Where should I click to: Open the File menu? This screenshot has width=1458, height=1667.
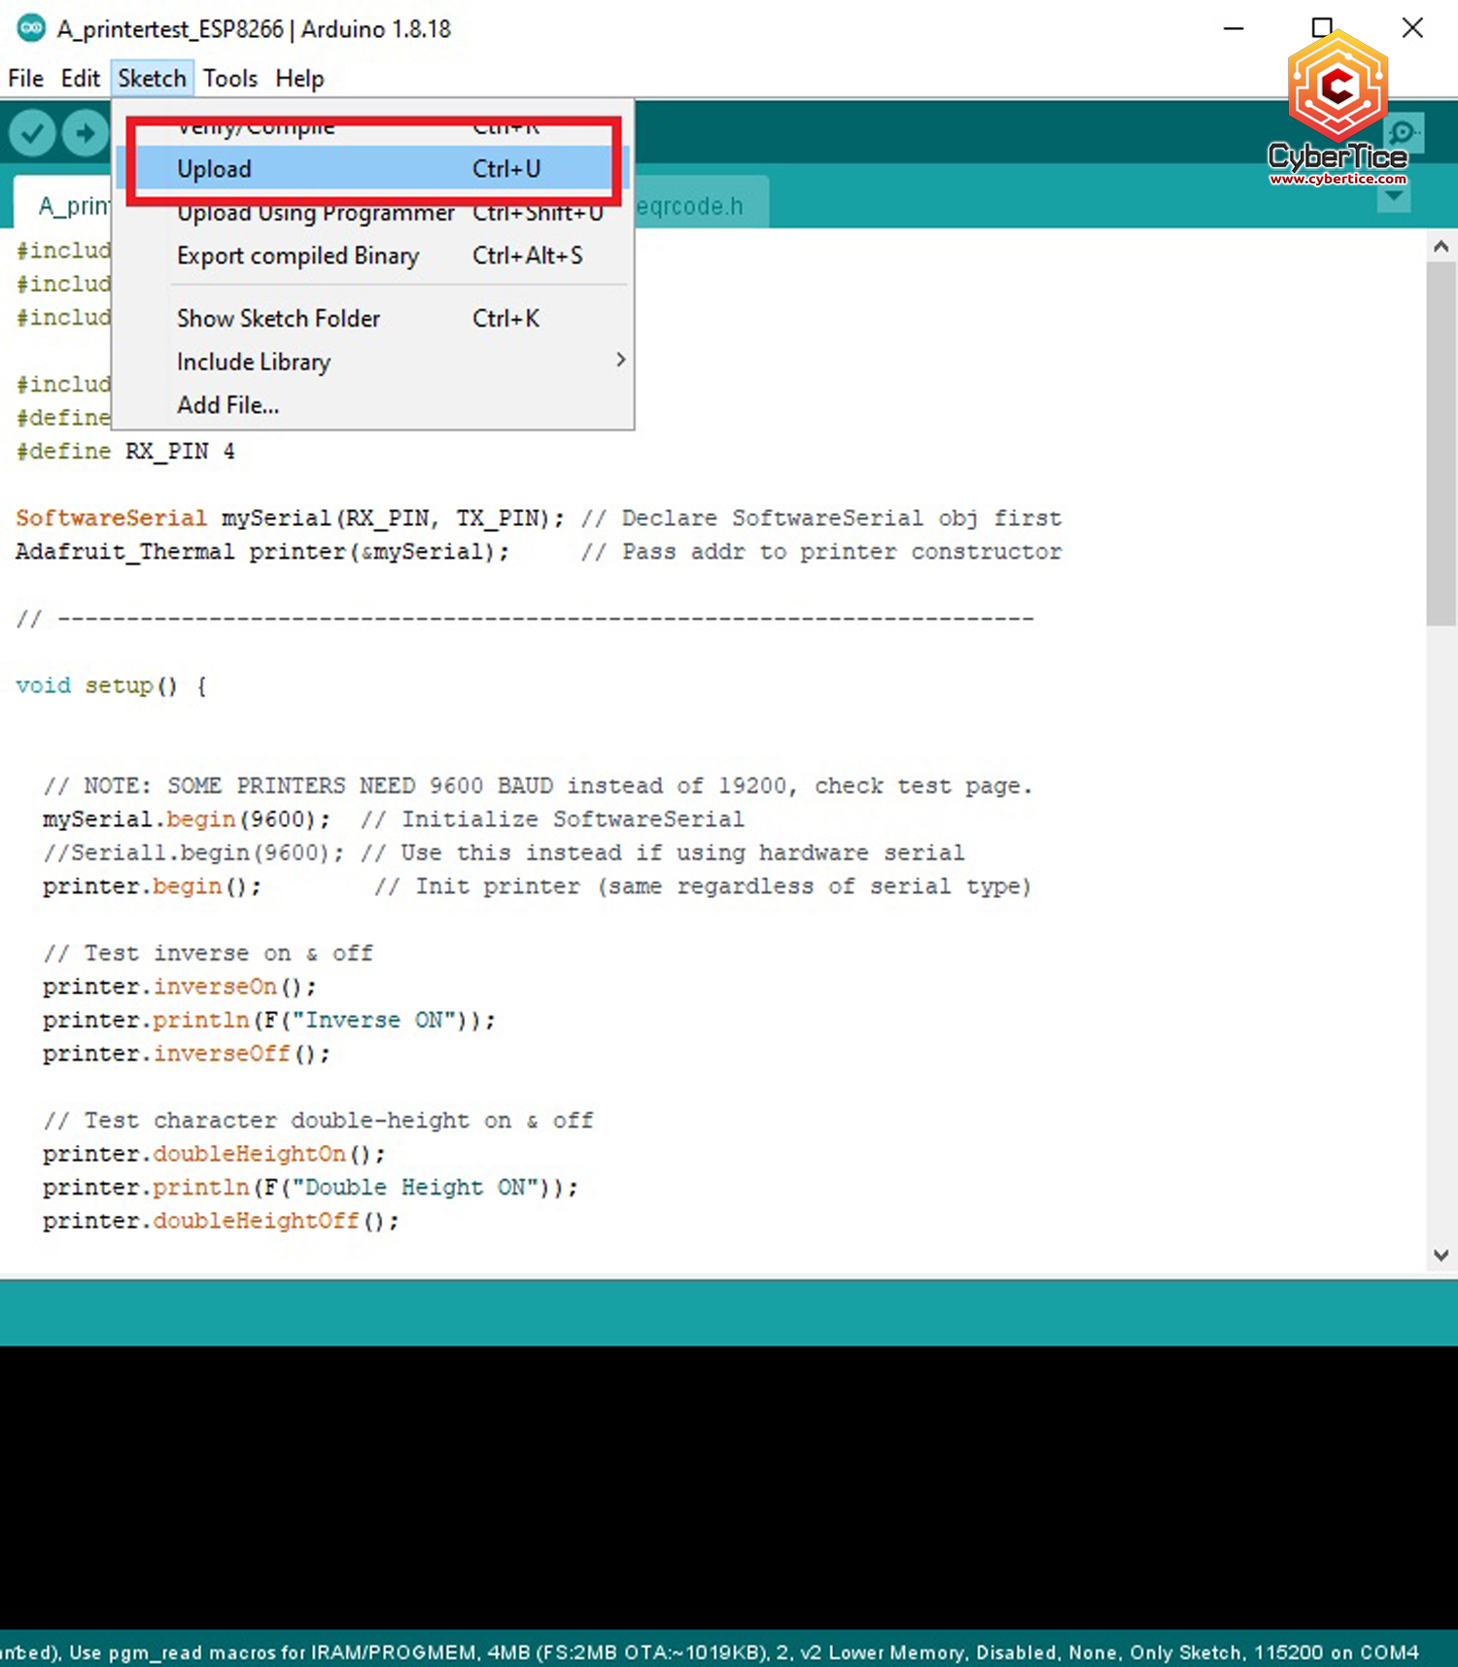point(25,79)
